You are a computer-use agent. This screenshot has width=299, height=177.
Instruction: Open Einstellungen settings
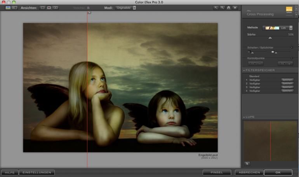click(37, 173)
